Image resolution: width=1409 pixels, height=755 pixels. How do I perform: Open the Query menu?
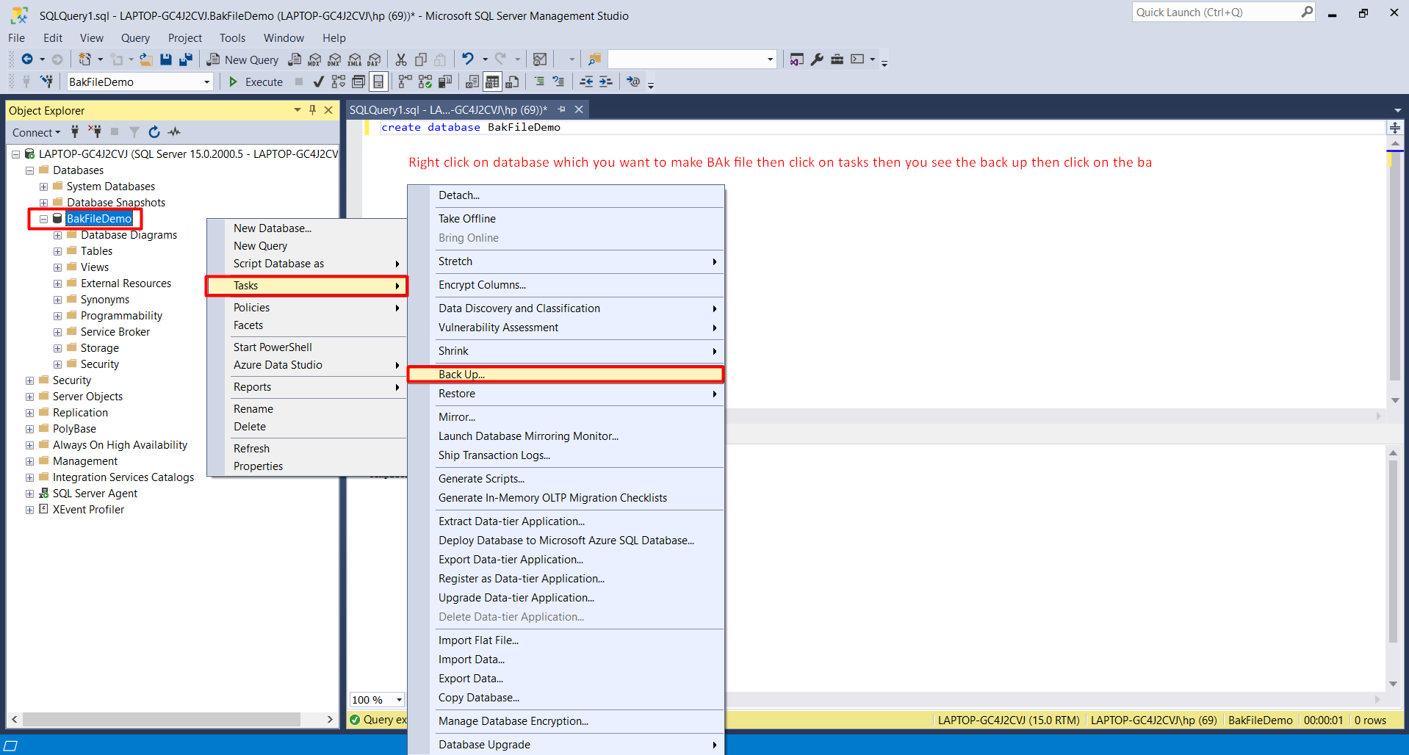click(x=135, y=38)
